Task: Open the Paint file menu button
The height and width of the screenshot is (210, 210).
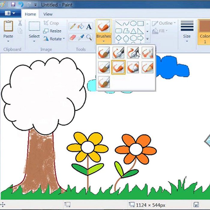Action: point(10,13)
